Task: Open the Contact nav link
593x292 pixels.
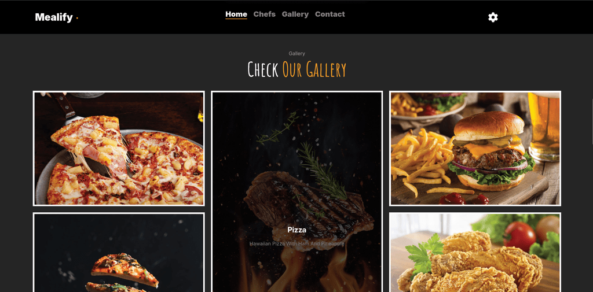Action: (330, 14)
